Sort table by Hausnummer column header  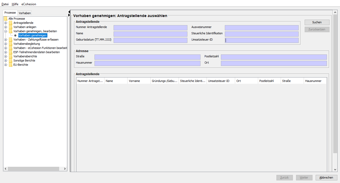click(315, 81)
